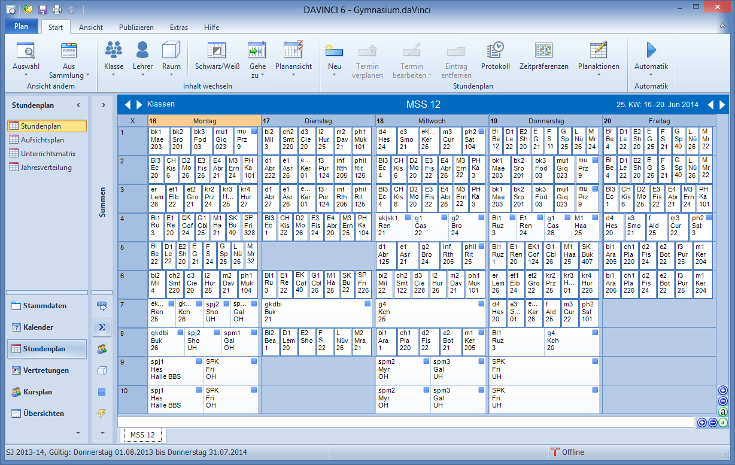Switch to the Publizieren ribbon tab
This screenshot has width=735, height=465.
(136, 28)
